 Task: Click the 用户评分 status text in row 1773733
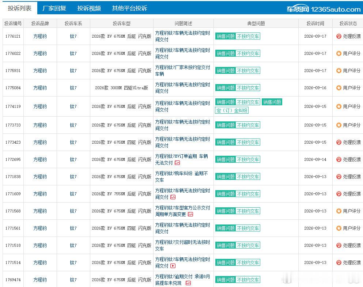pos(352,125)
